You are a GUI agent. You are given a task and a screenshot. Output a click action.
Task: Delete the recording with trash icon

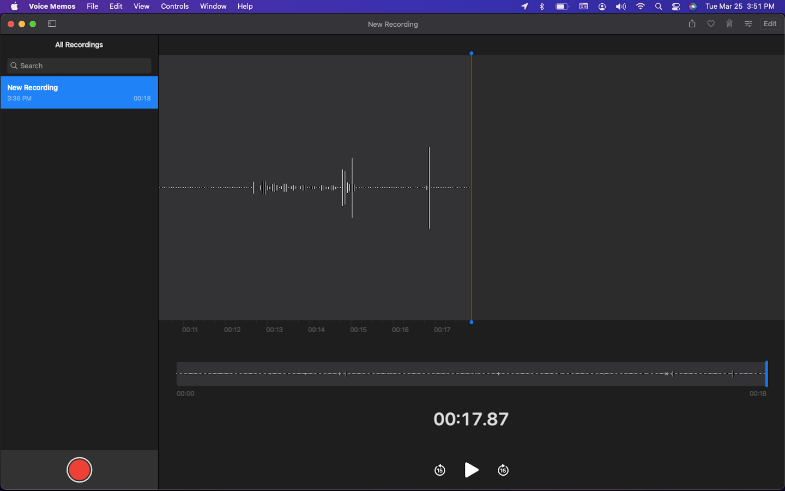(x=729, y=23)
